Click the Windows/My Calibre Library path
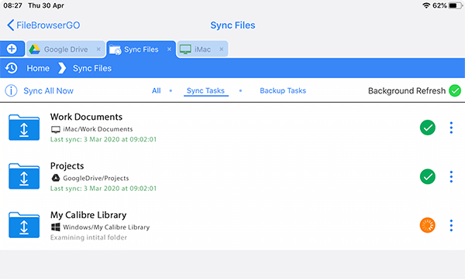This screenshot has width=465, height=279. click(106, 227)
